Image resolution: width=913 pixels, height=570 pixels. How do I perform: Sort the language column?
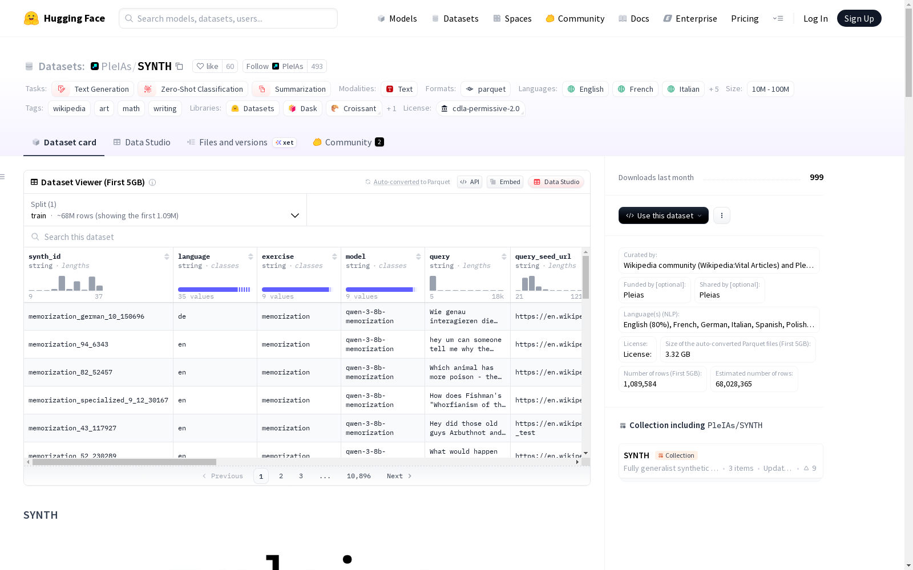click(251, 256)
